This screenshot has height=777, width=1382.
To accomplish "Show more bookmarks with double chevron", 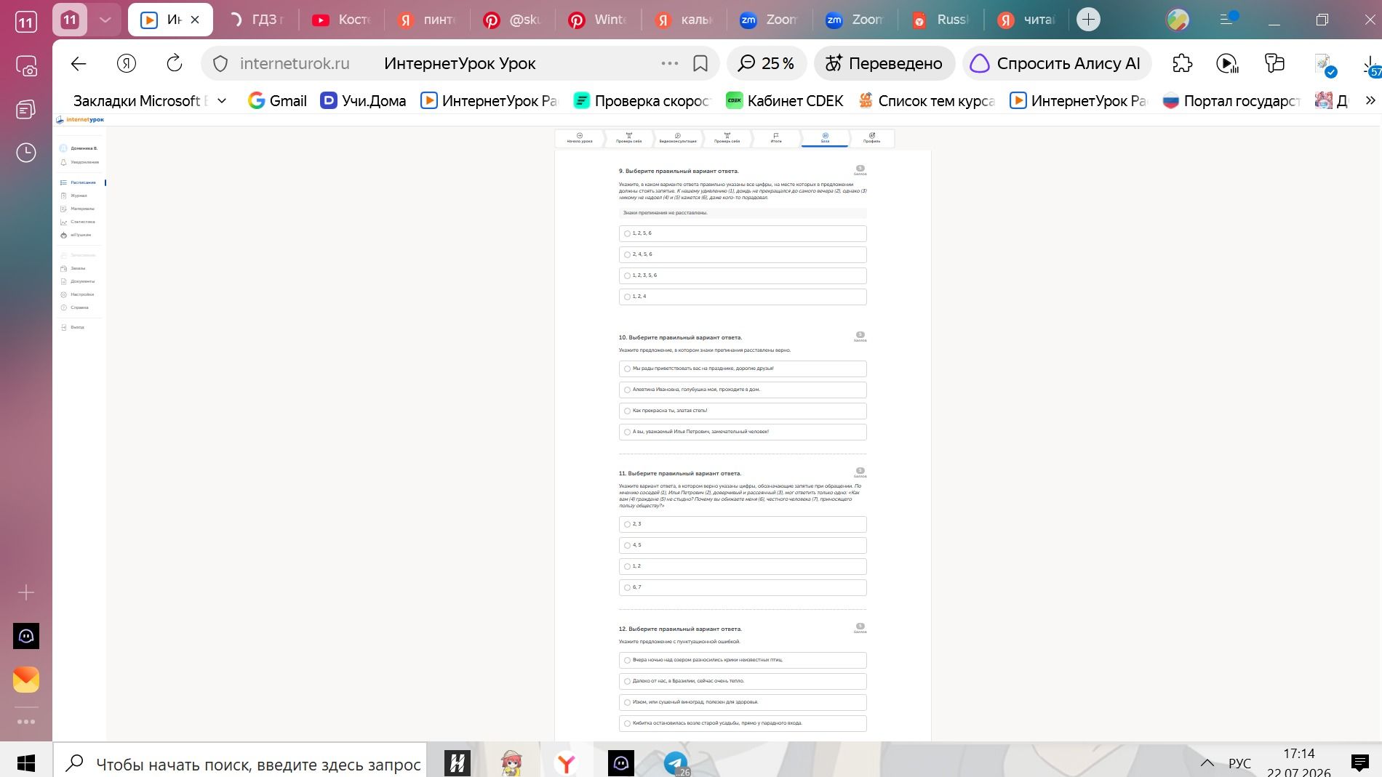I will point(1370,101).
